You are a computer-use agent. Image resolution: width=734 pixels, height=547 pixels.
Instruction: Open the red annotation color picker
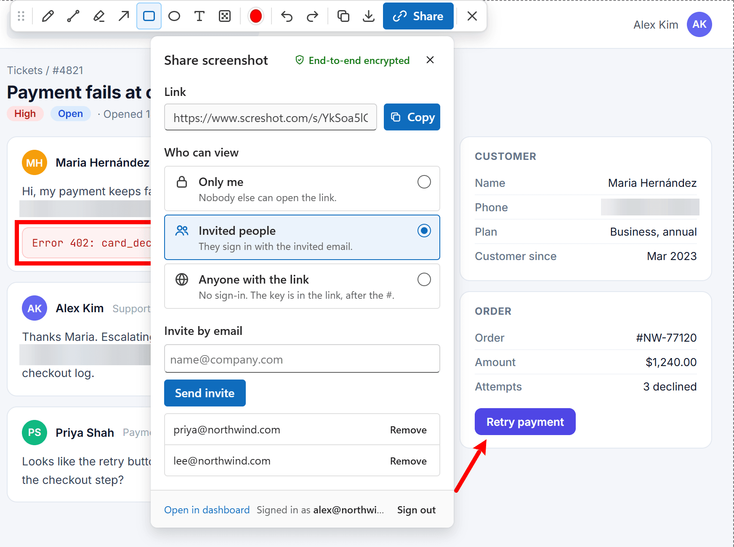coord(256,16)
